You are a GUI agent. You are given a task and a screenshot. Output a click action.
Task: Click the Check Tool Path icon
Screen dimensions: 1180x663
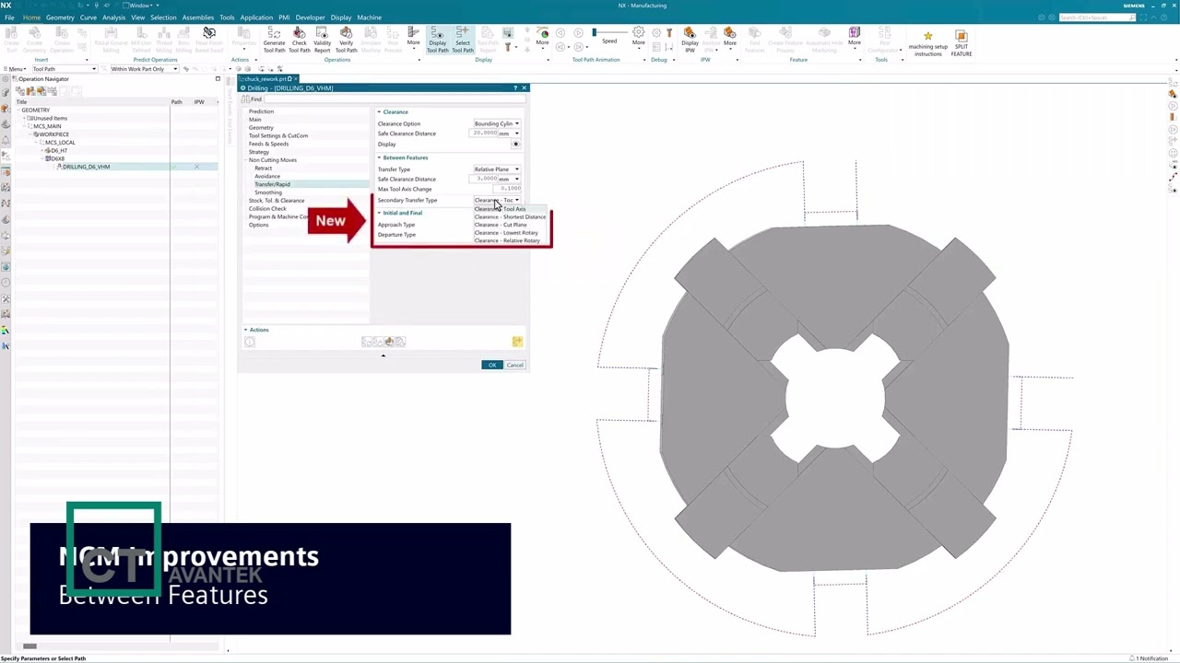(x=299, y=34)
